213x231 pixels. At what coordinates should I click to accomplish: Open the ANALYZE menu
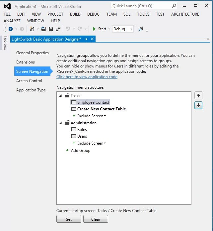[x=12, y=21]
